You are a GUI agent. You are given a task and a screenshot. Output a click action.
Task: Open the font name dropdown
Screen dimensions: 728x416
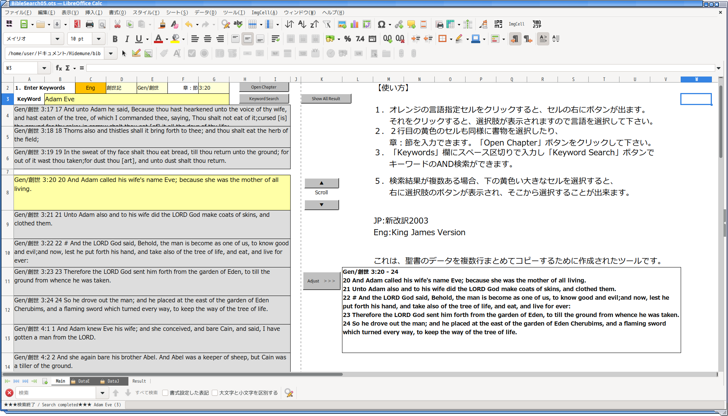(57, 39)
